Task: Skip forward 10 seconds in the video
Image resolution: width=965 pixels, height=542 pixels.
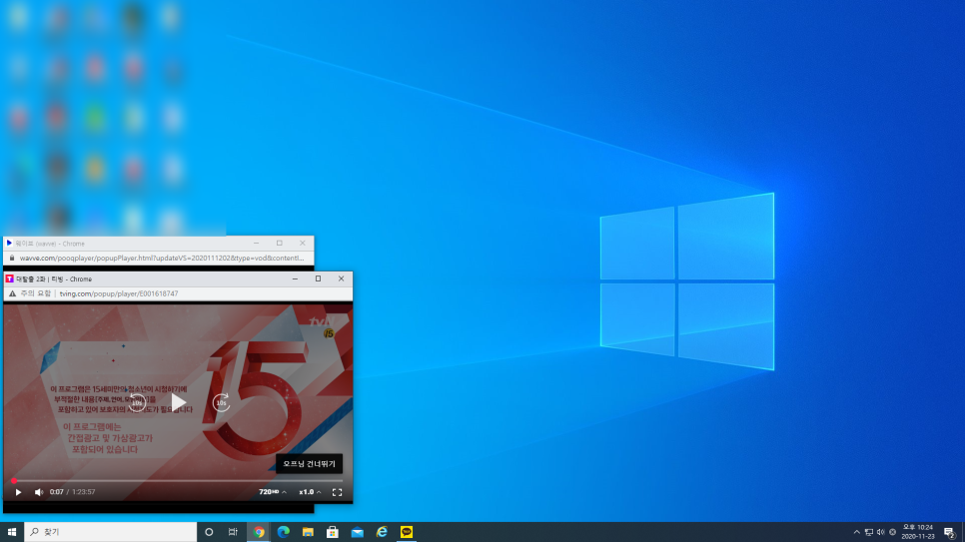Action: tap(221, 403)
